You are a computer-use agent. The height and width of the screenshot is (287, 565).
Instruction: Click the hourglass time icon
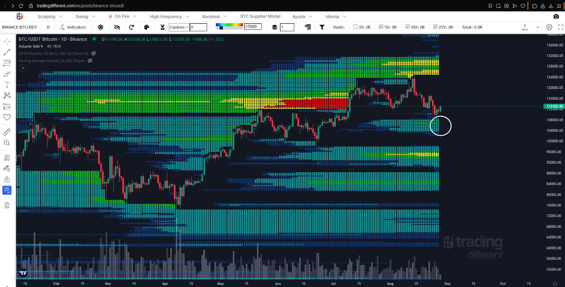tap(162, 27)
